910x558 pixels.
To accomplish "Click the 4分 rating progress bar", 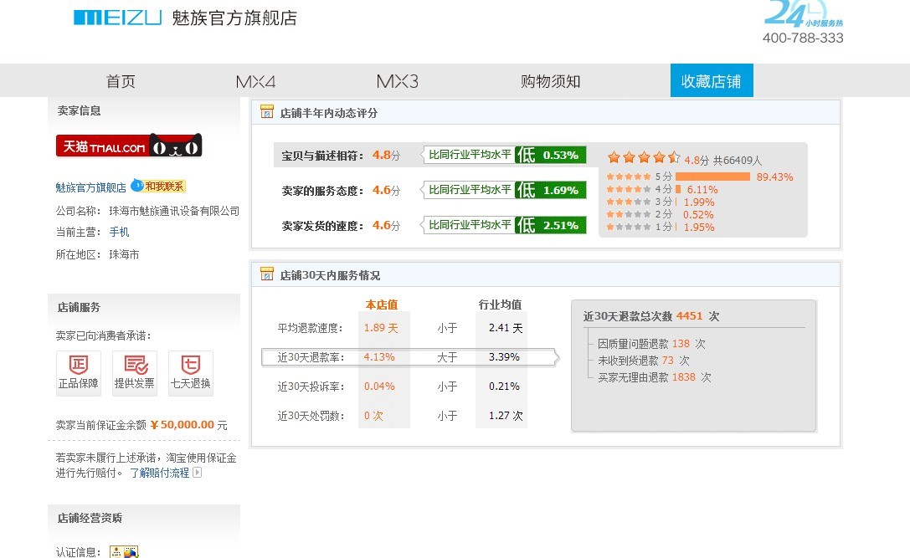I will pyautogui.click(x=678, y=189).
